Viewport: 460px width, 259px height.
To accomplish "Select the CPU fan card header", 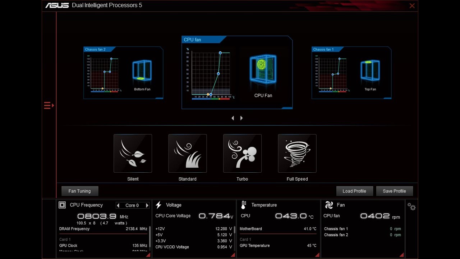I will pyautogui.click(x=203, y=40).
